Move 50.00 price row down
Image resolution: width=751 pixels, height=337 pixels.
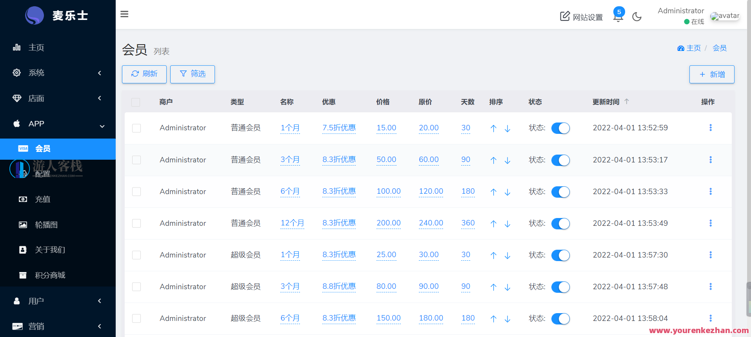coord(507,160)
